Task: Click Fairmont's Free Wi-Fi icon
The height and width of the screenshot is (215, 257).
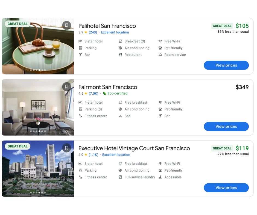Action: point(160,102)
